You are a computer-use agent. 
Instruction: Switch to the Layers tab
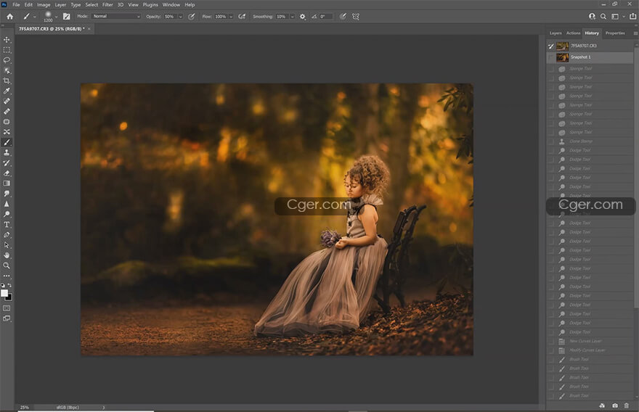click(555, 33)
